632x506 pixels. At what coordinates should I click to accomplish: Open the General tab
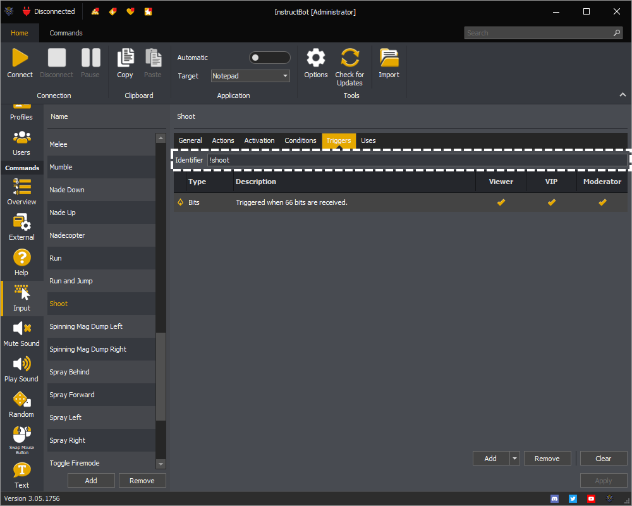click(190, 140)
